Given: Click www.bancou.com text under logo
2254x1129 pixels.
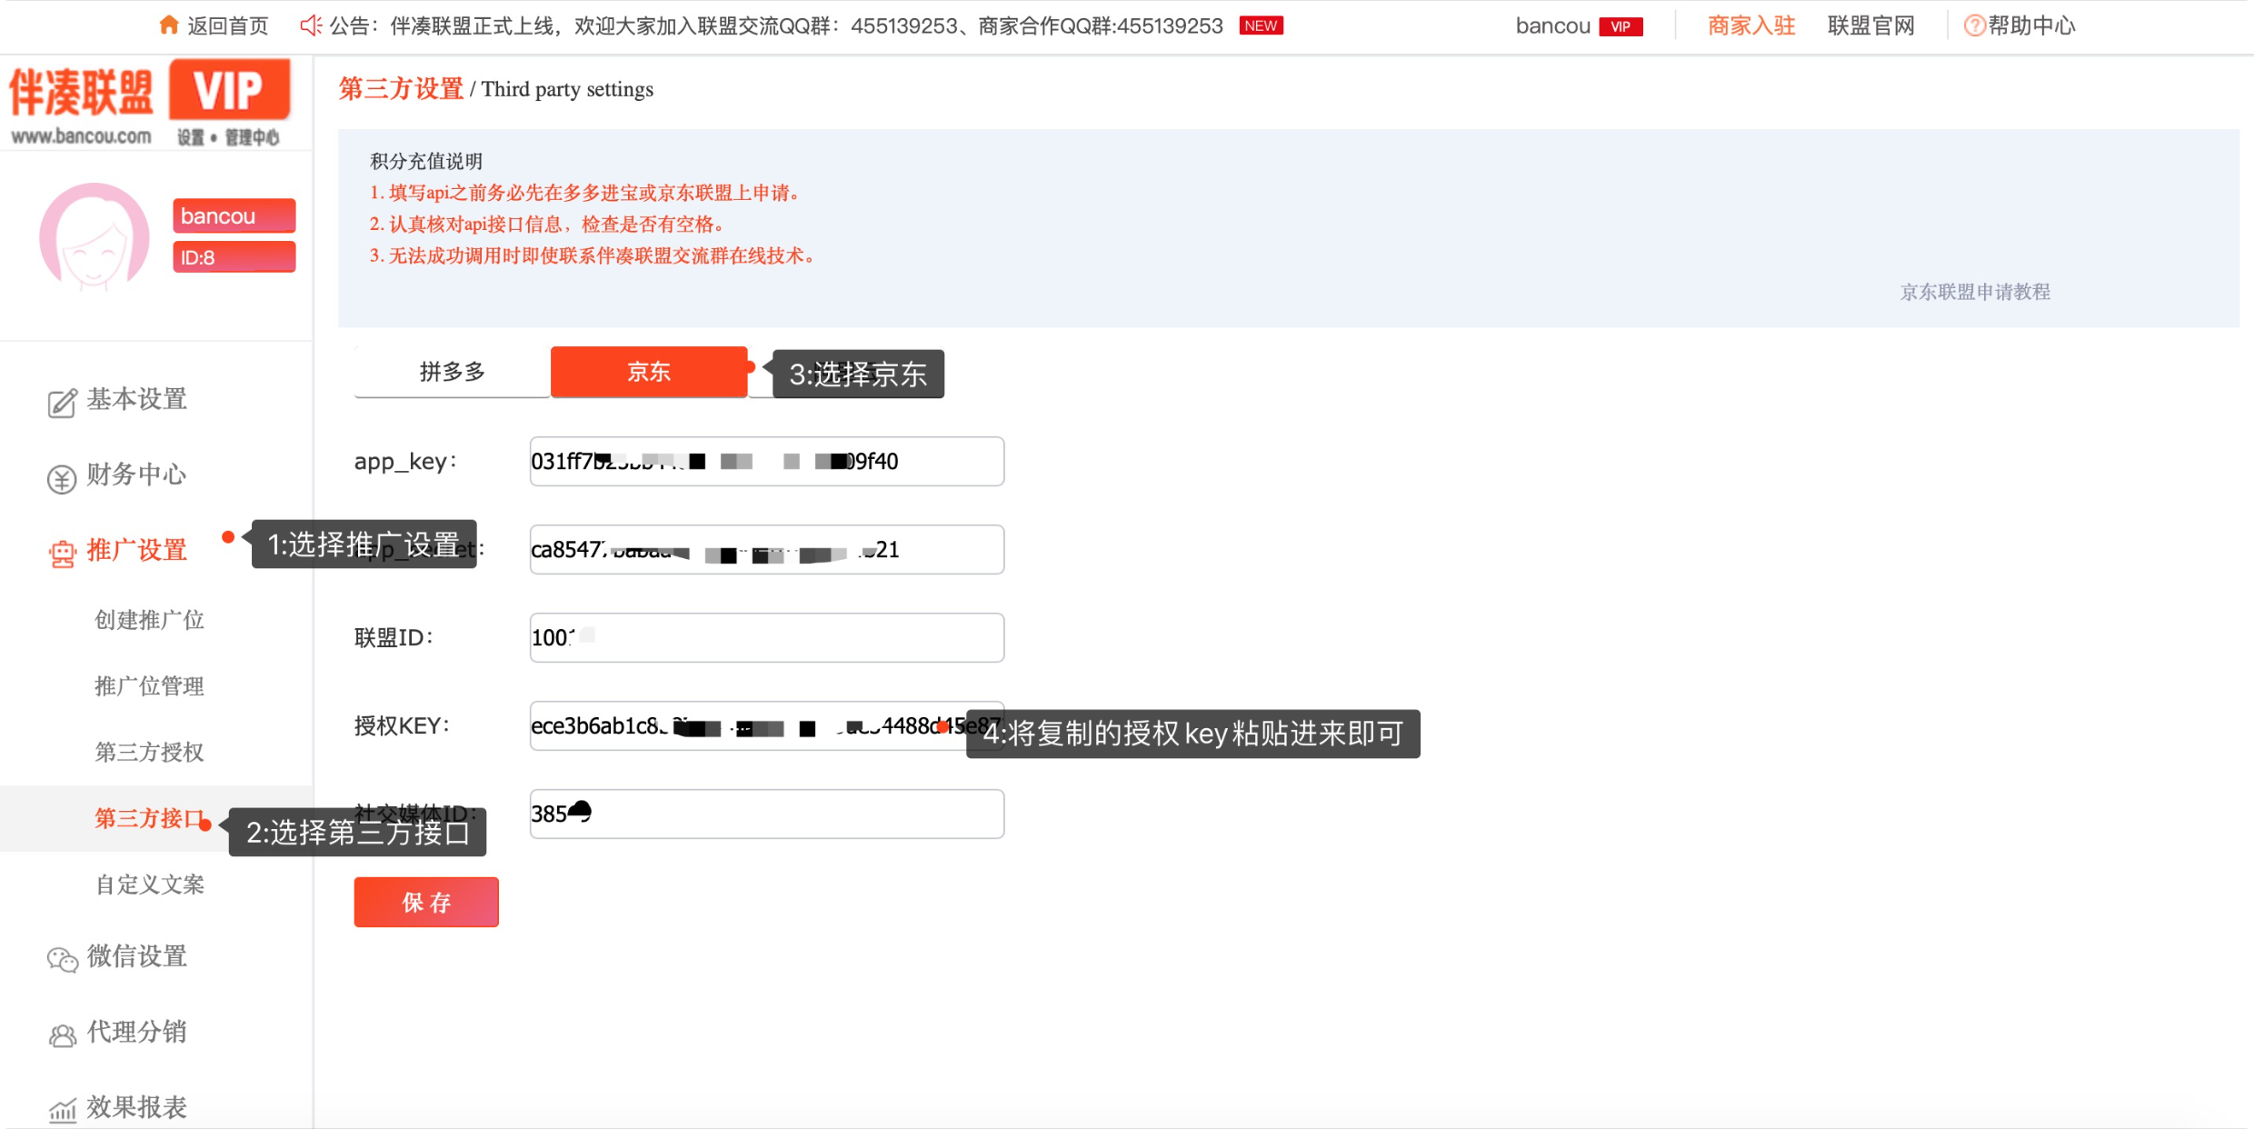Looking at the screenshot, I should (82, 136).
